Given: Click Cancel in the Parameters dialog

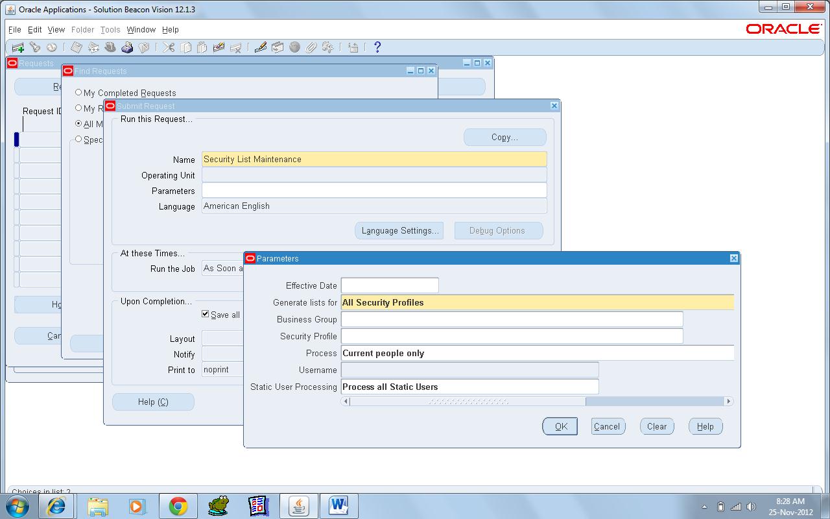Looking at the screenshot, I should click(608, 426).
